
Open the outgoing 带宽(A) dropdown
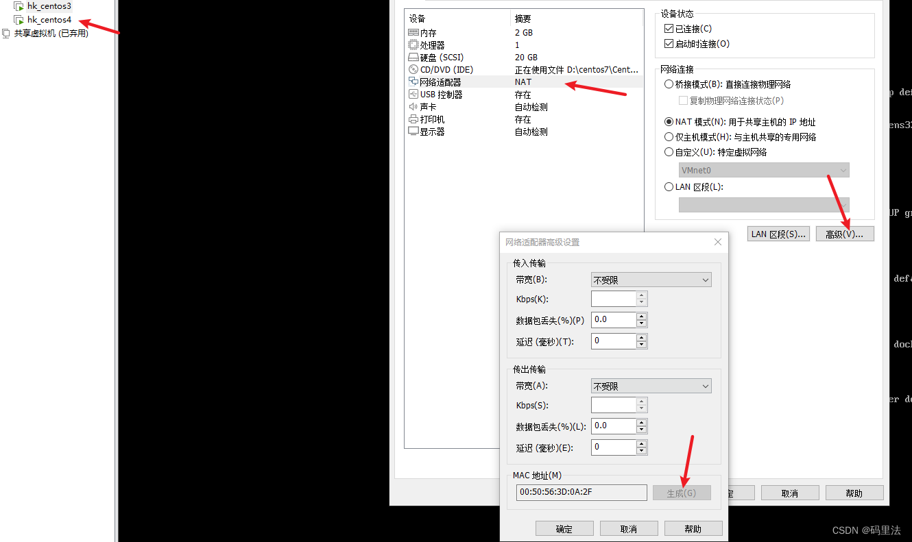tap(651, 386)
